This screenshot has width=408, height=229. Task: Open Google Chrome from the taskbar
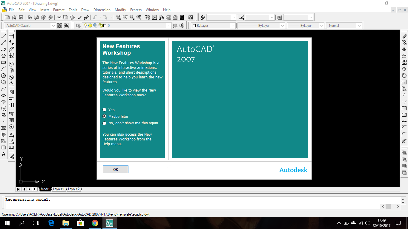click(95, 223)
